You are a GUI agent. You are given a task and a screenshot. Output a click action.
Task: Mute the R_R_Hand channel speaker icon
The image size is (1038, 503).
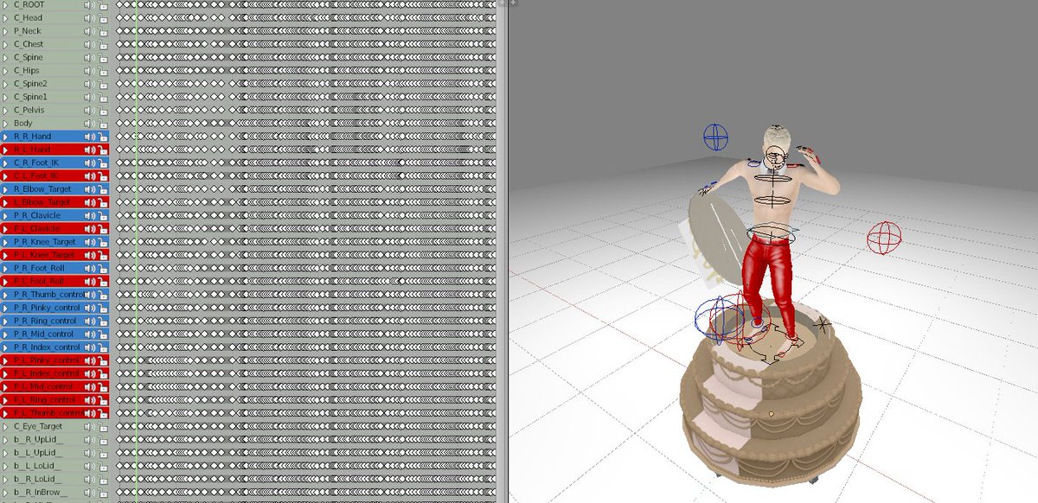(x=89, y=137)
